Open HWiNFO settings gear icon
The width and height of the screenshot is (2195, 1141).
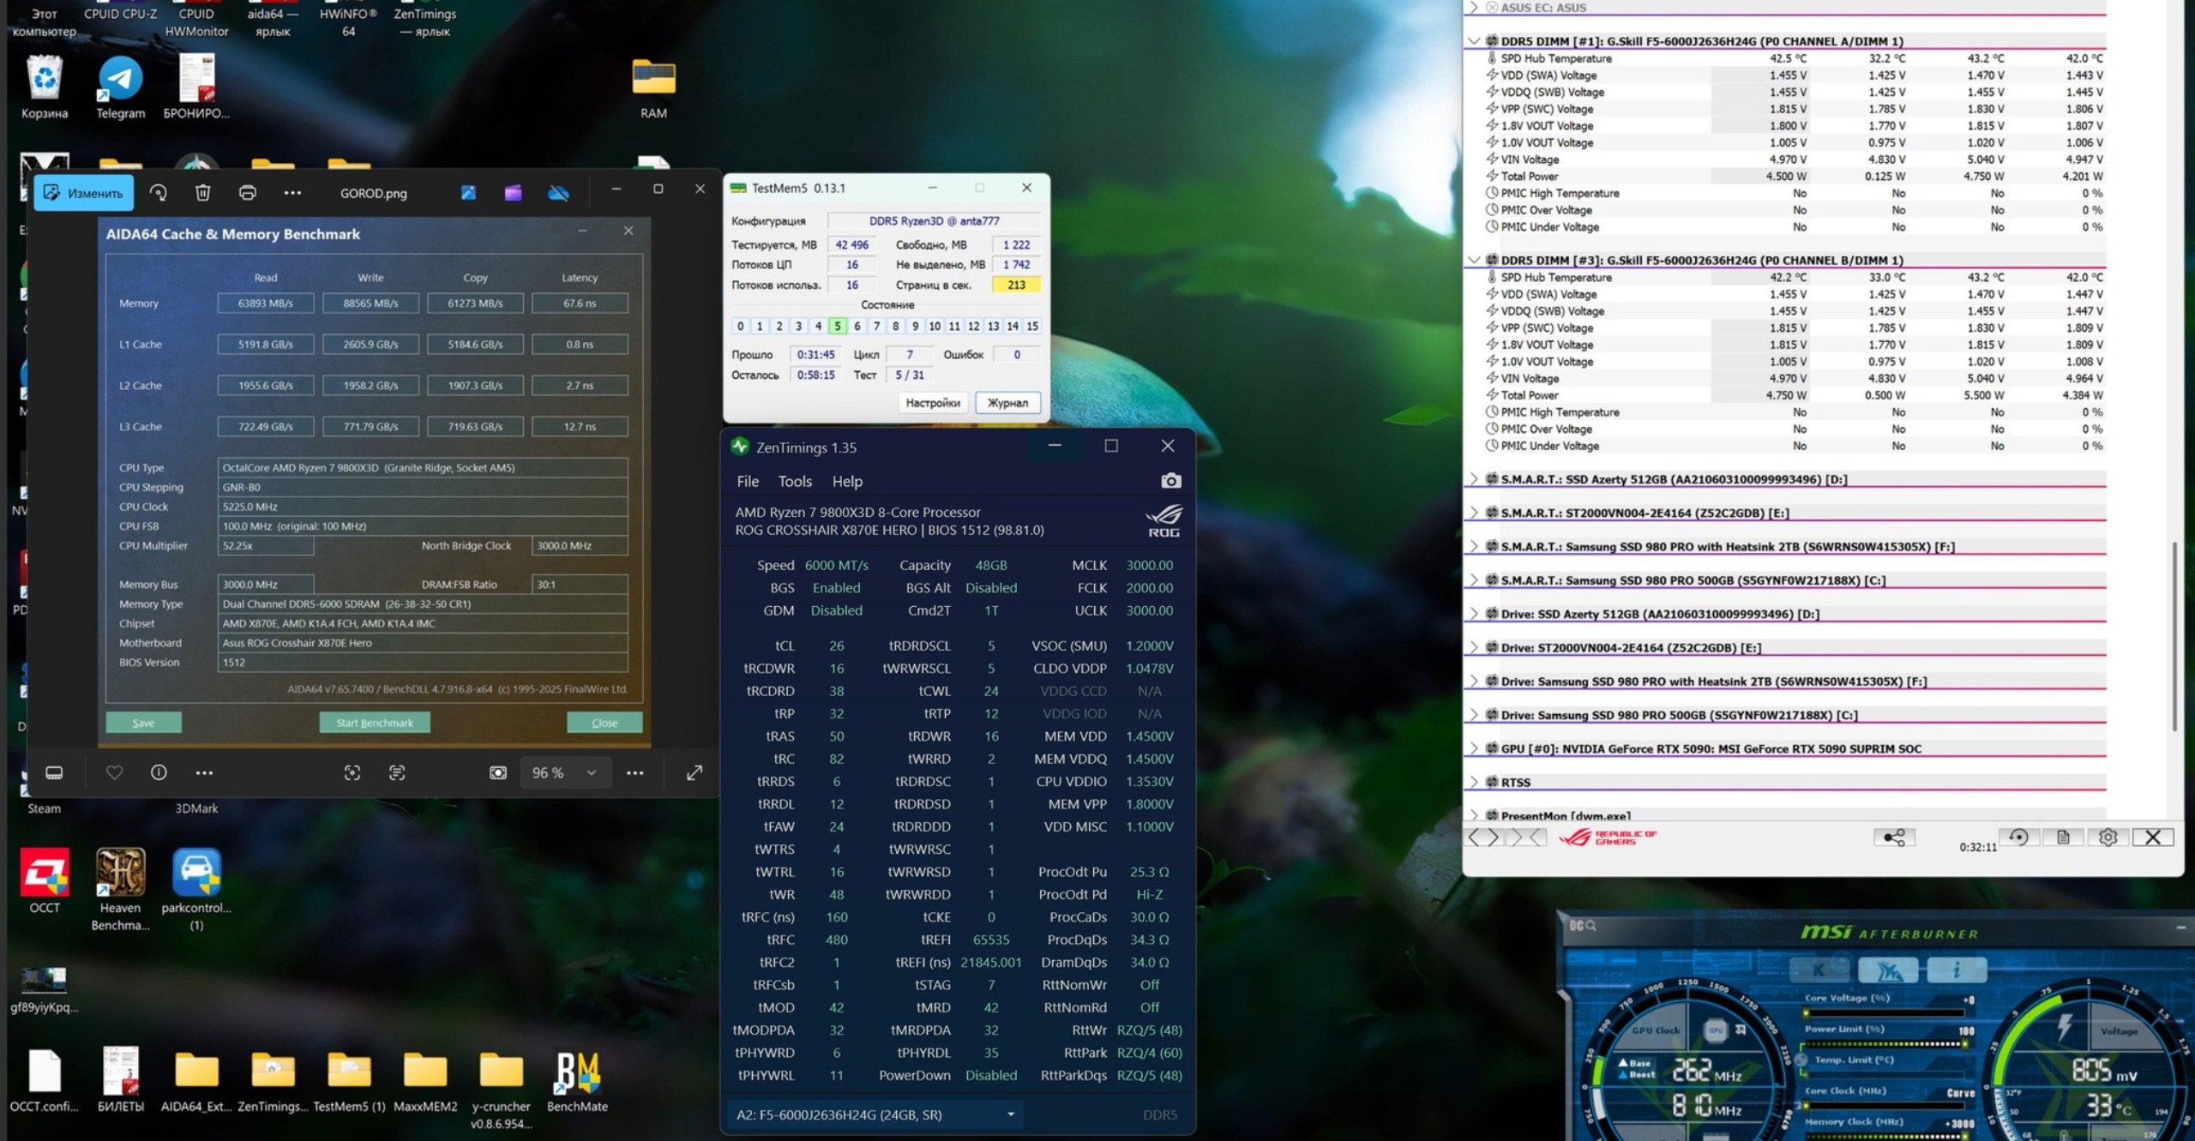2107,838
